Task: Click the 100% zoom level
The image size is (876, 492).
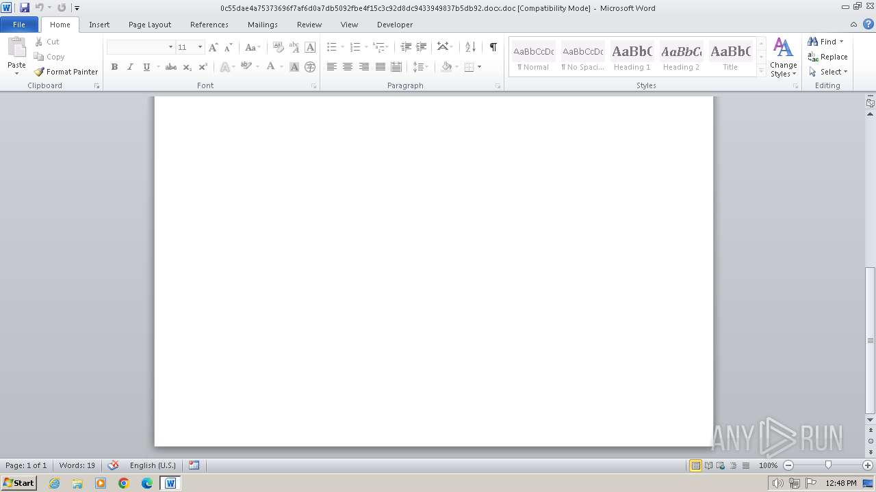Action: pos(768,465)
